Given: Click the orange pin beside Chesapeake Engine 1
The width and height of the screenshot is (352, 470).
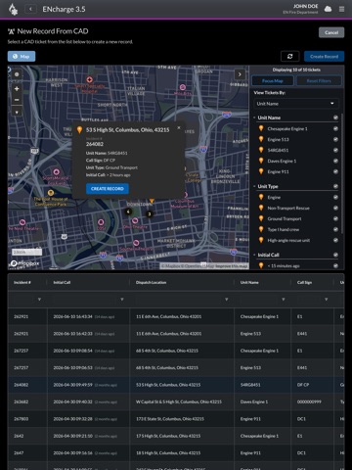Looking at the screenshot, I should (261, 128).
